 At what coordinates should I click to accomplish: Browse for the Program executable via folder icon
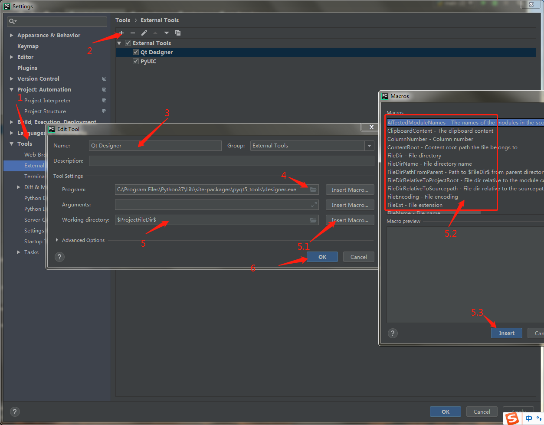pos(313,189)
